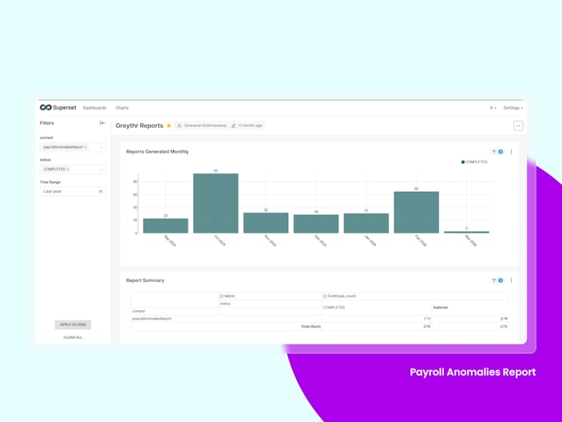The height and width of the screenshot is (422, 562).
Task: Click the COMPLETED column header in table
Action: coord(334,308)
